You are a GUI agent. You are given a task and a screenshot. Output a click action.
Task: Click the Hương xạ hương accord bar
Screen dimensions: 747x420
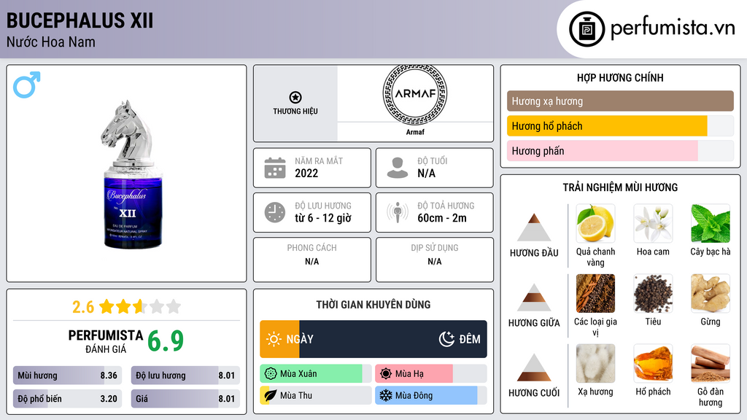pos(620,101)
